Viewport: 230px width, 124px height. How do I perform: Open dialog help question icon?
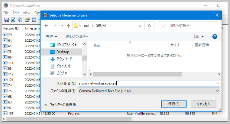[215, 37]
